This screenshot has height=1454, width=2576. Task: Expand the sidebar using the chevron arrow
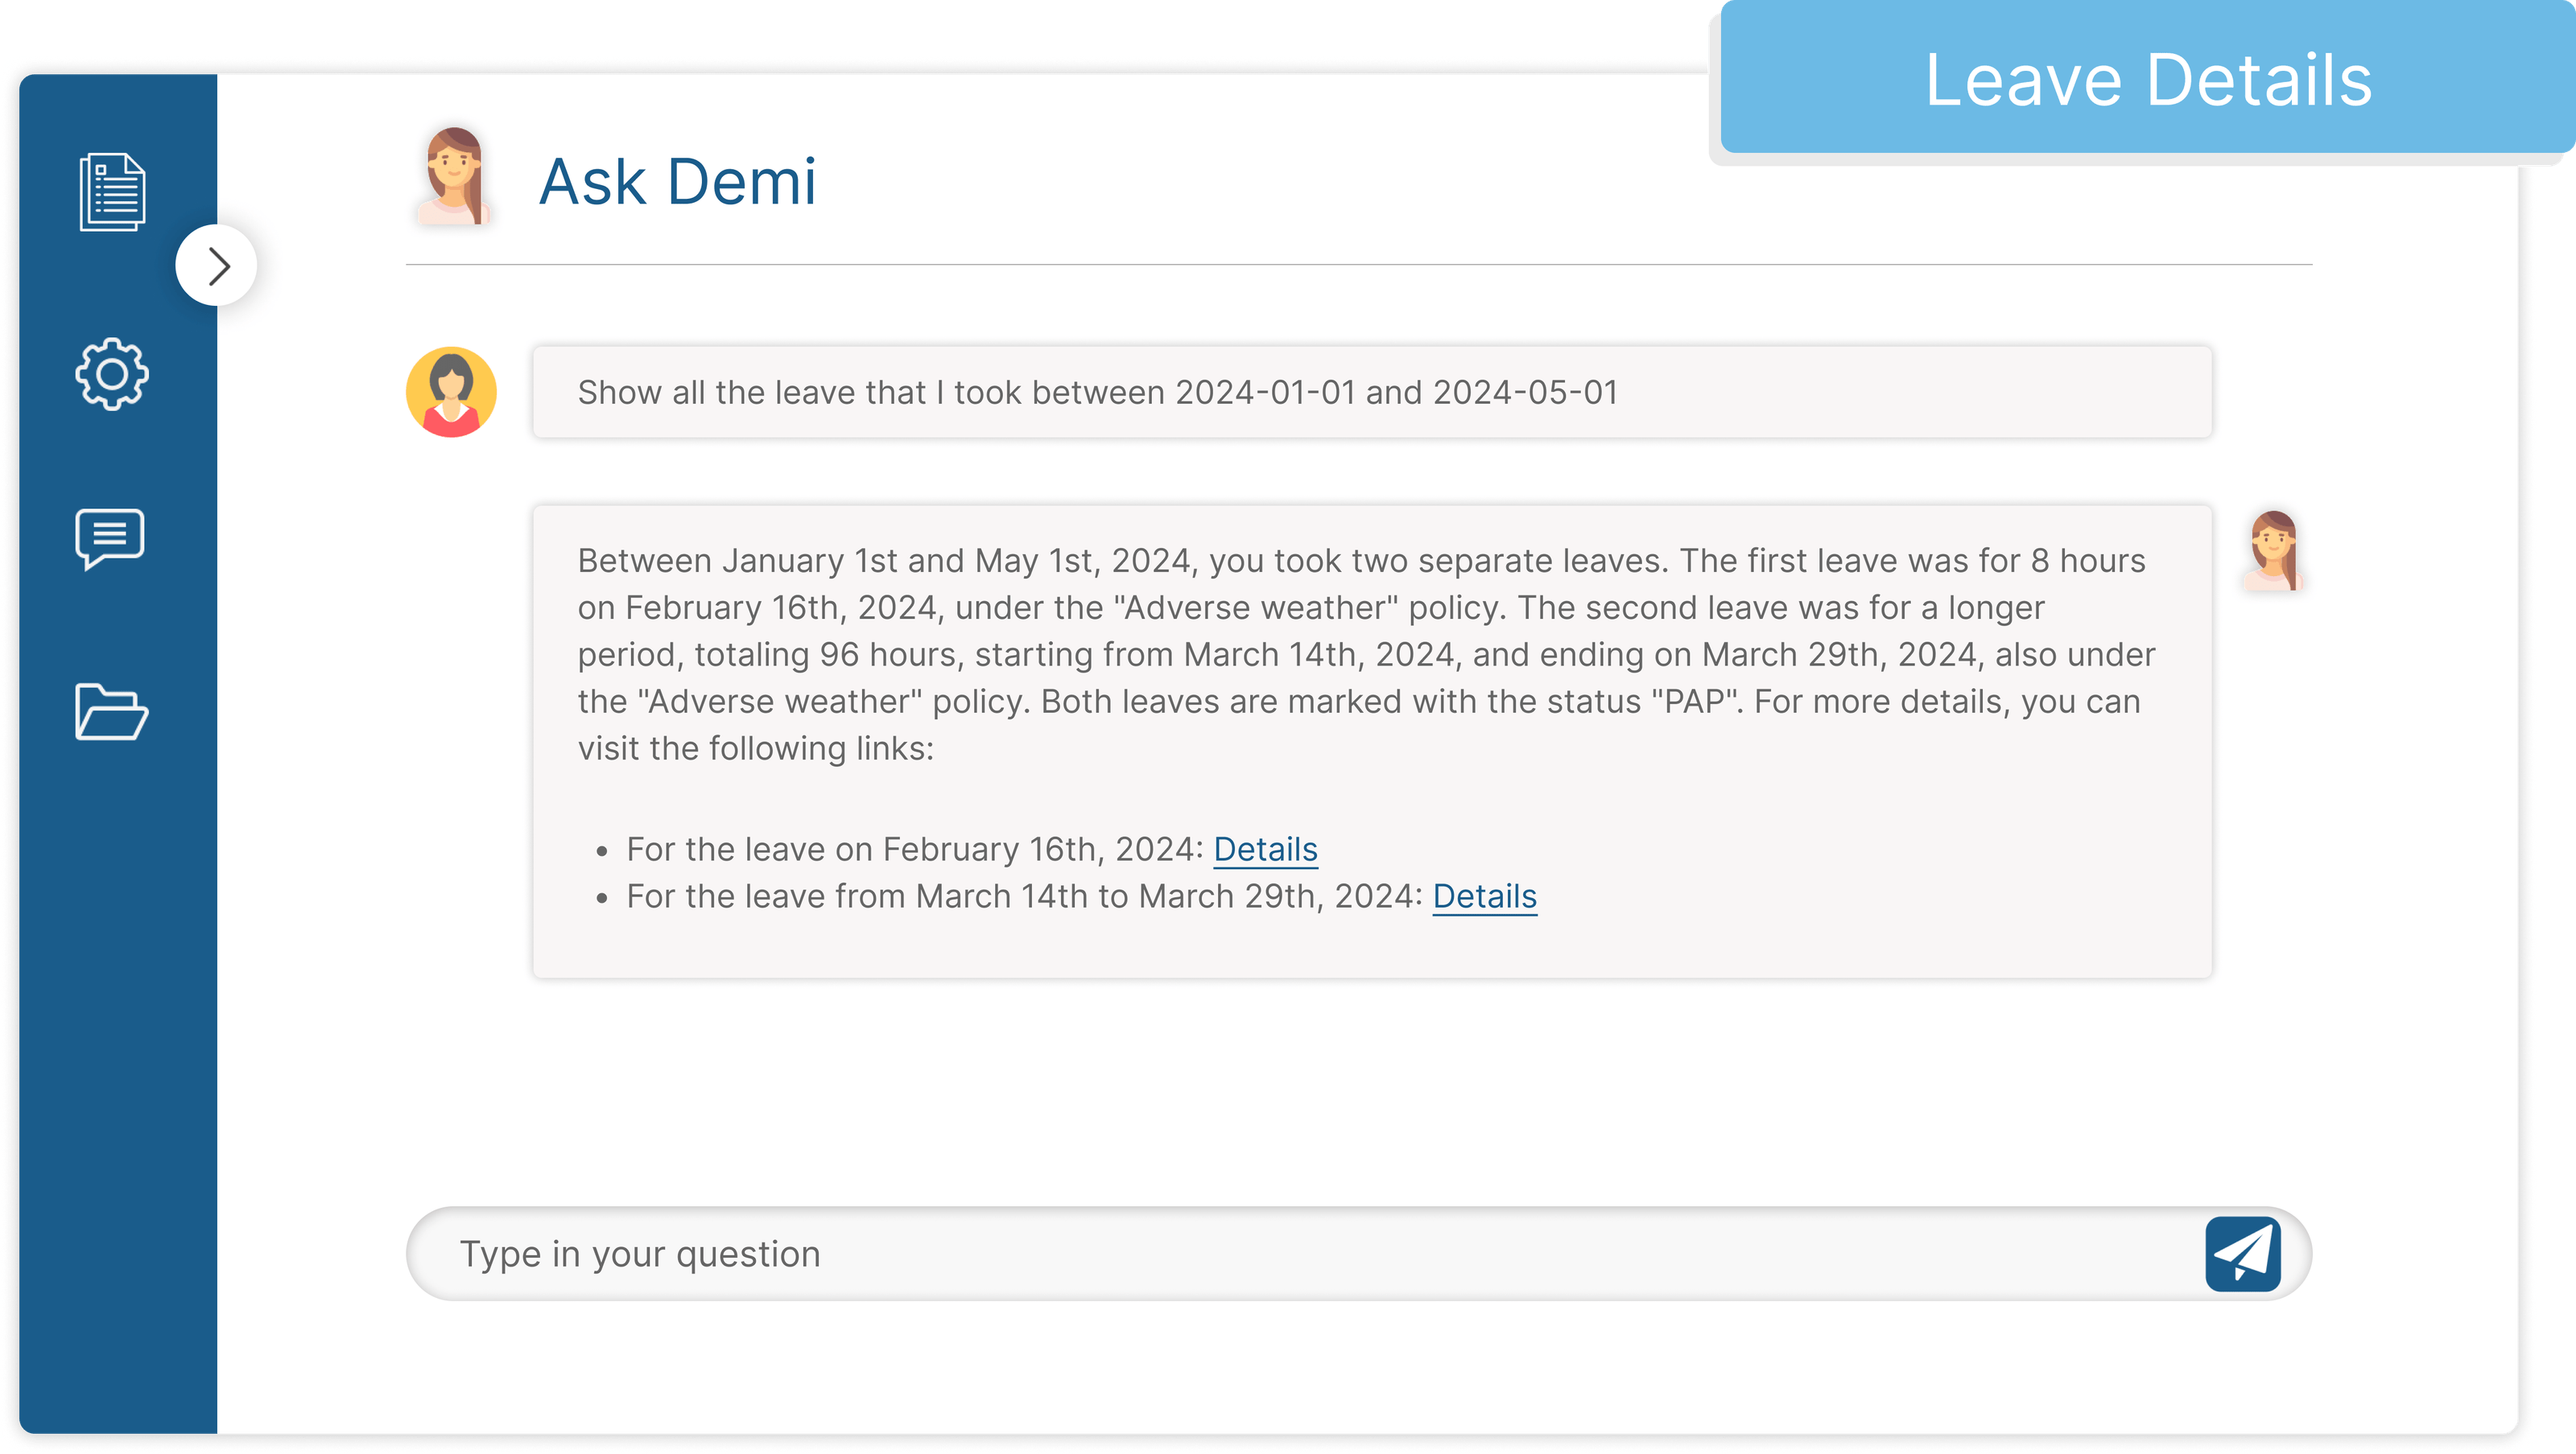pyautogui.click(x=216, y=265)
